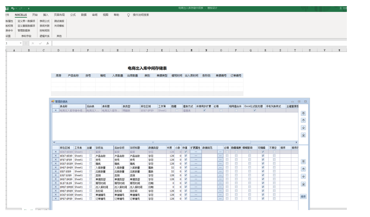Open the 公式 ribbon tab
The image size is (370, 217).
(x=73, y=15)
